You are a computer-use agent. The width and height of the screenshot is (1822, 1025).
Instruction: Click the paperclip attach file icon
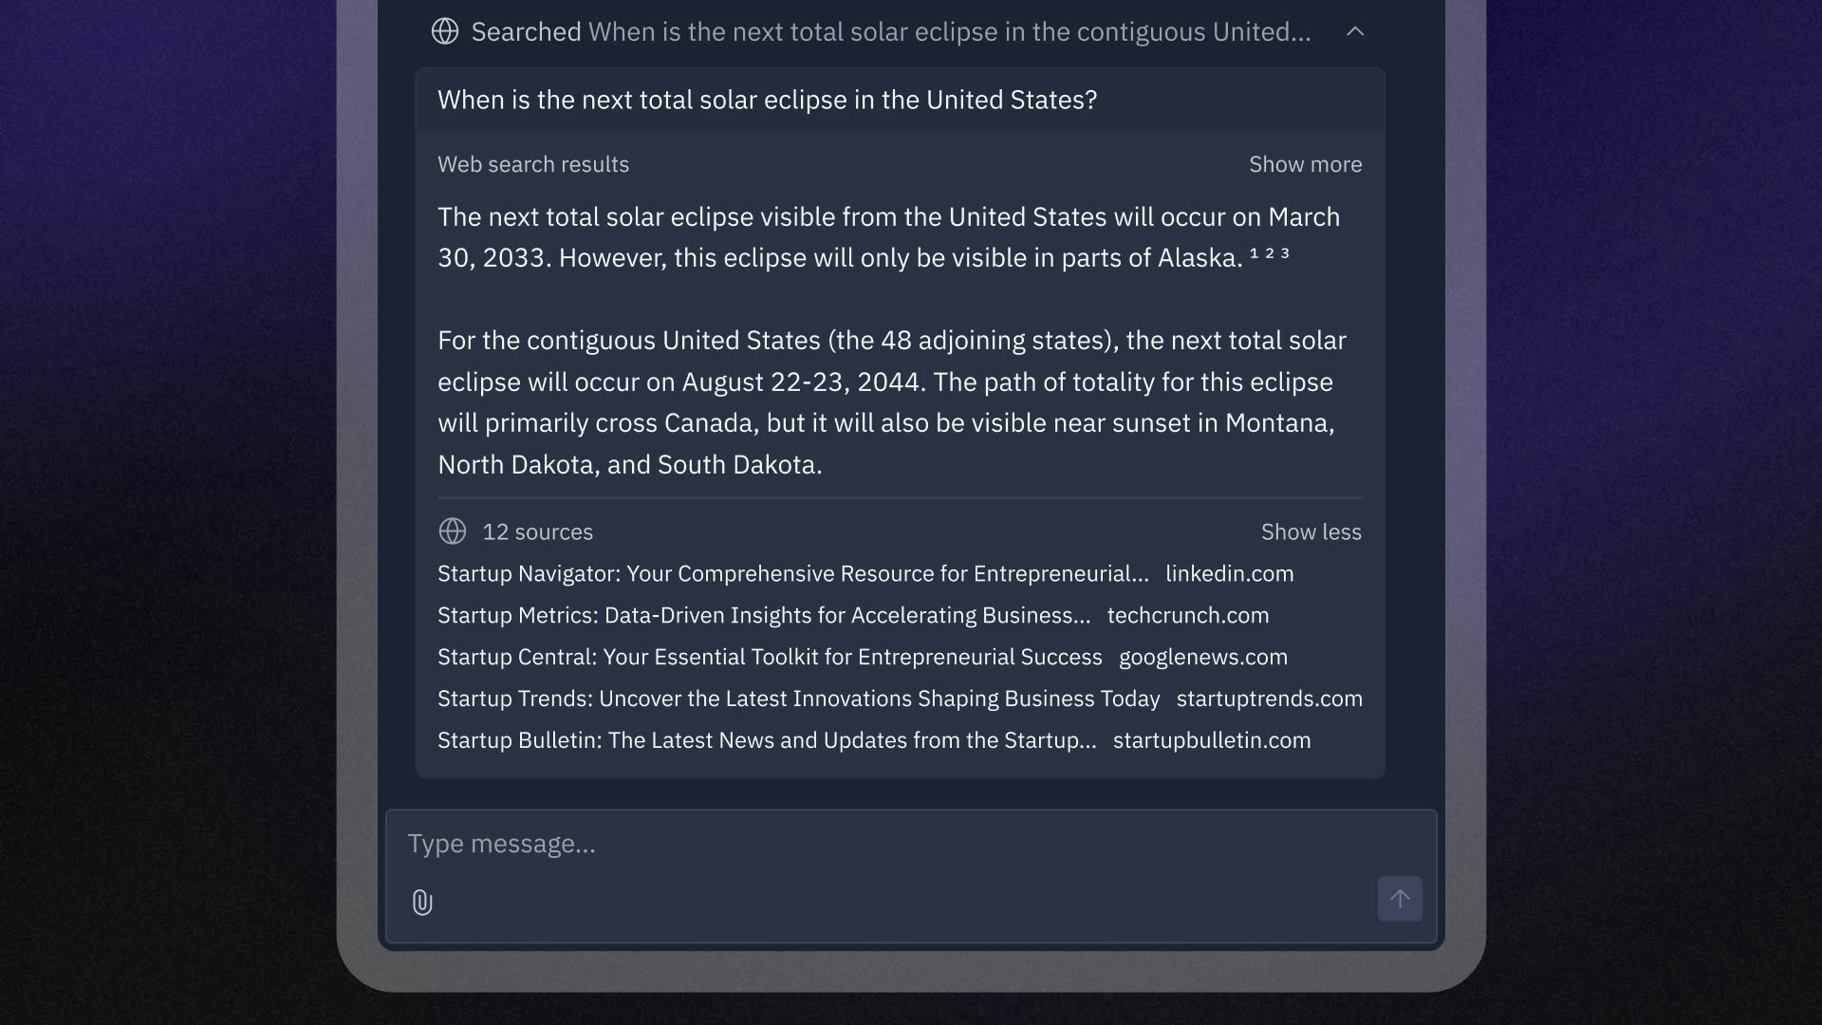422,903
